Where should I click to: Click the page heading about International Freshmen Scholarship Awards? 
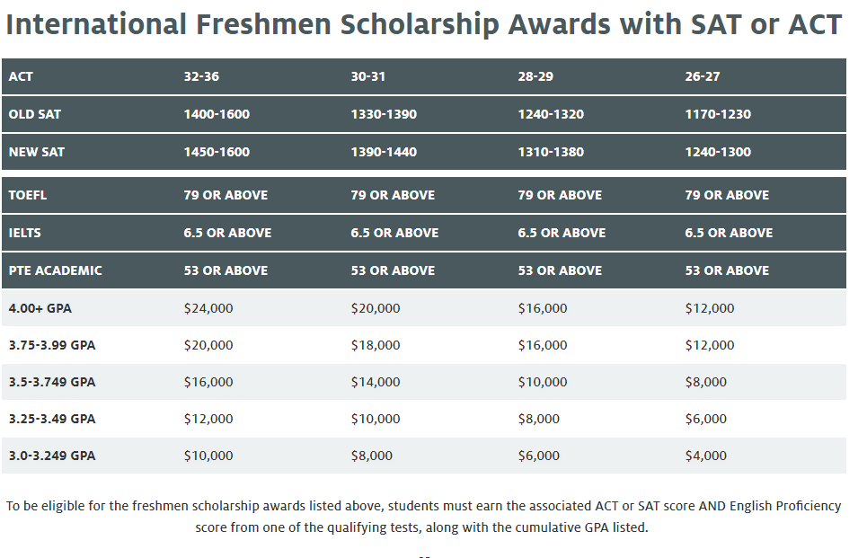click(423, 24)
